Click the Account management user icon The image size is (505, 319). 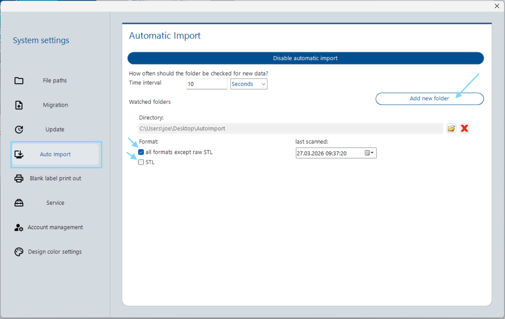click(18, 228)
